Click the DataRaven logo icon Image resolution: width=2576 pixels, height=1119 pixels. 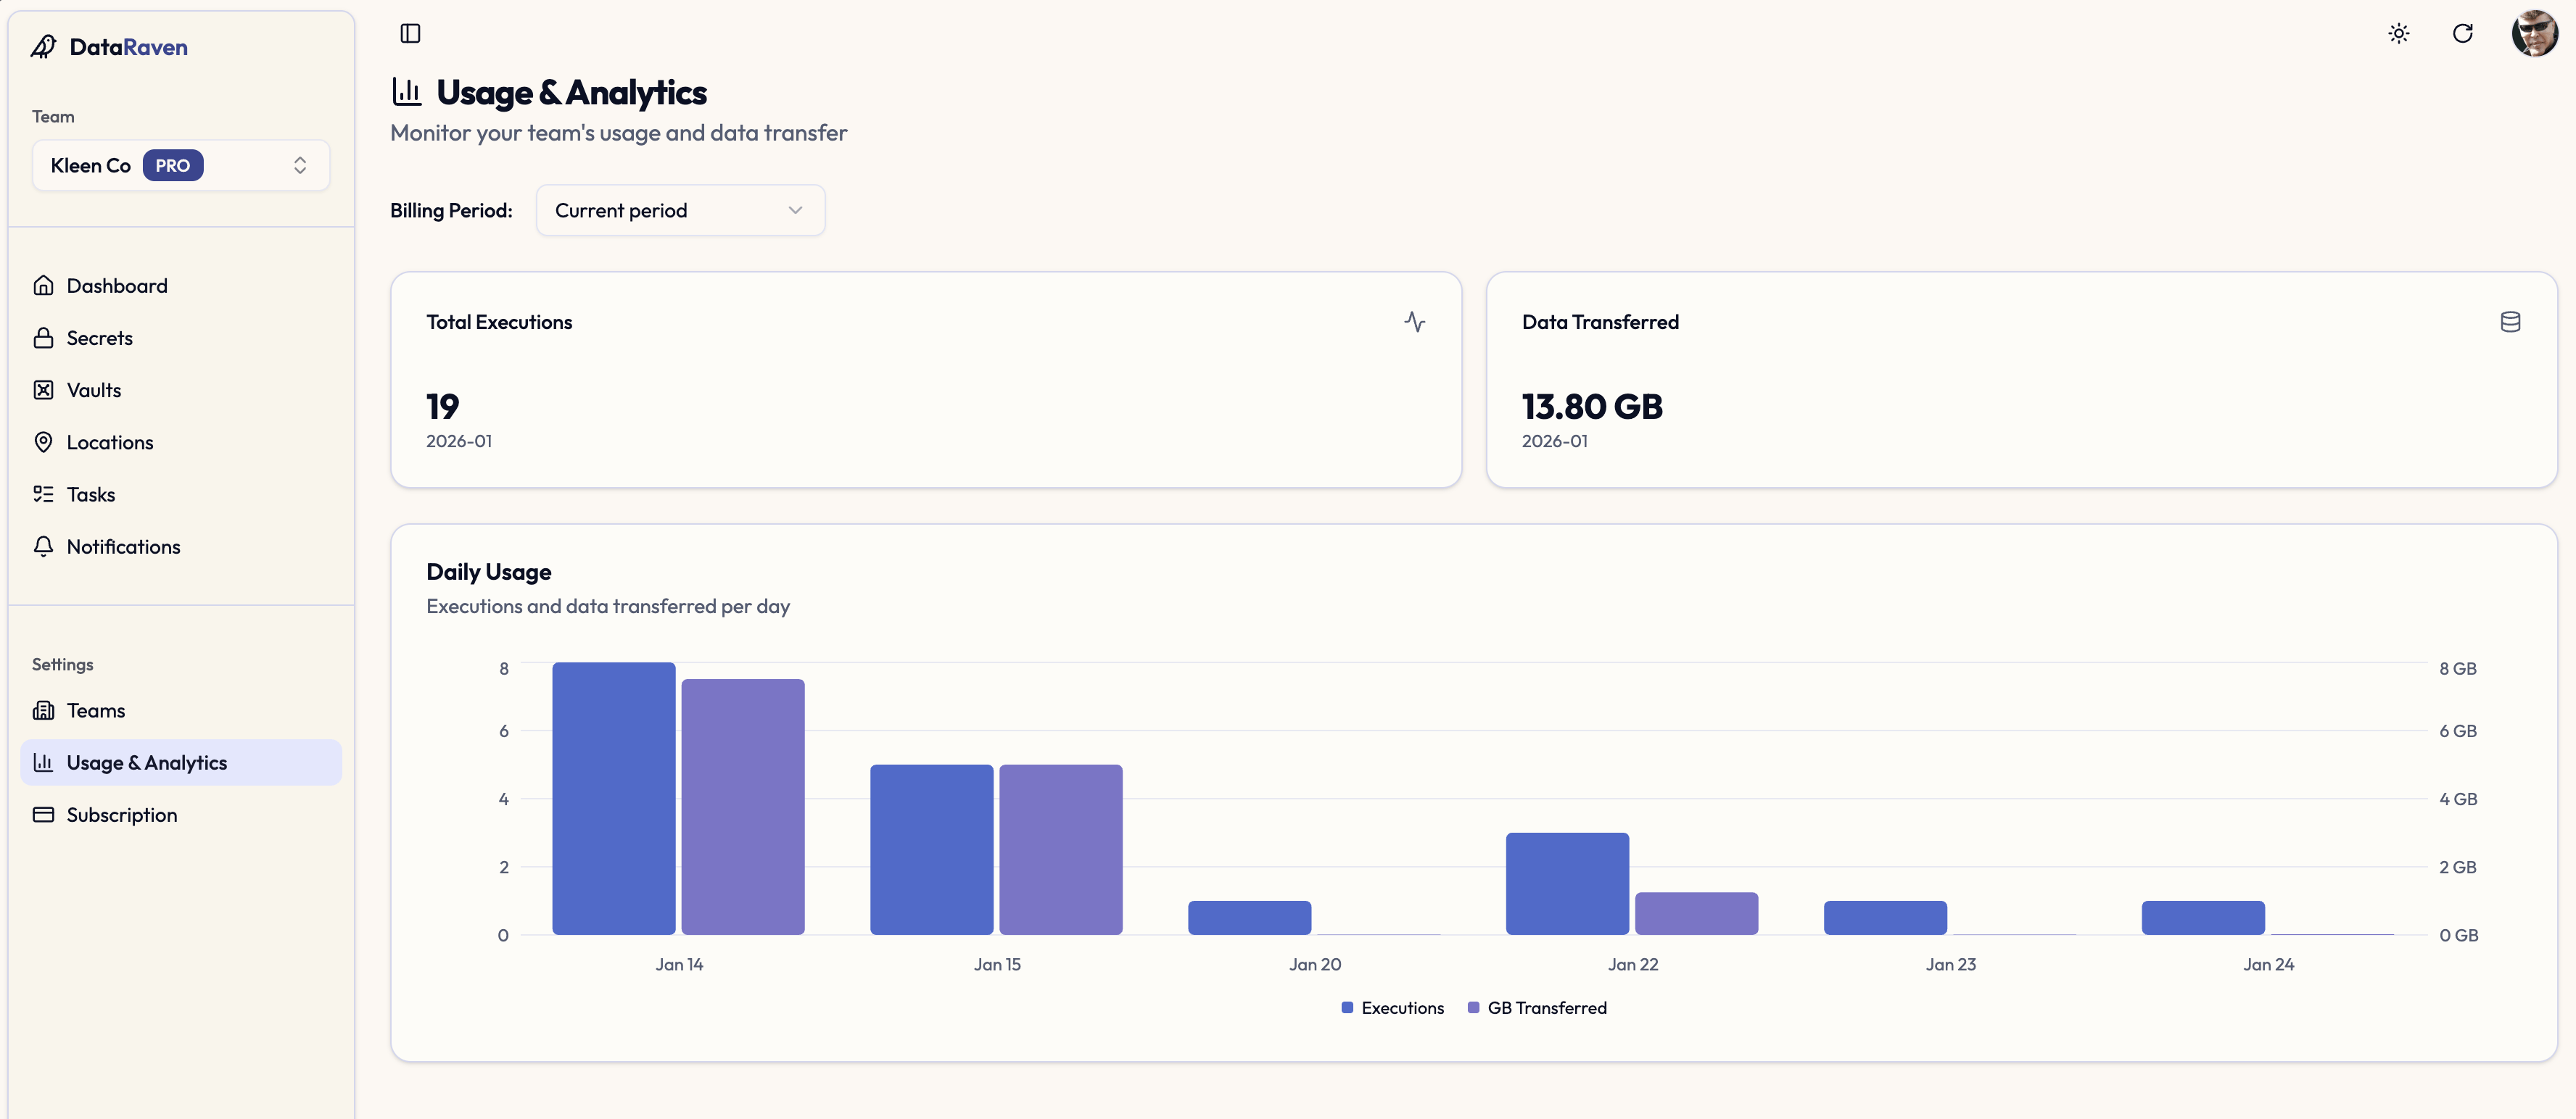point(43,46)
